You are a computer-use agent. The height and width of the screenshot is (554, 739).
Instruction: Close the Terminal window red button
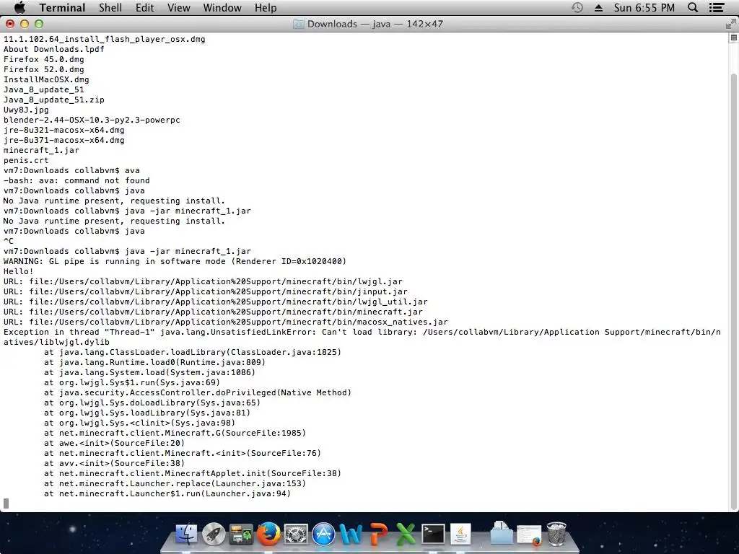[10, 24]
